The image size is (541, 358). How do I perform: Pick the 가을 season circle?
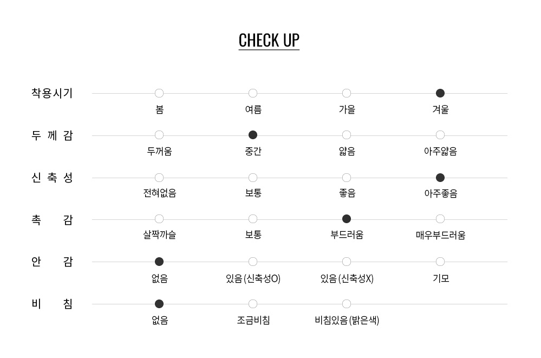(x=347, y=93)
